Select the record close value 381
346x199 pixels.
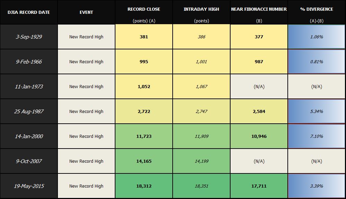(144, 37)
